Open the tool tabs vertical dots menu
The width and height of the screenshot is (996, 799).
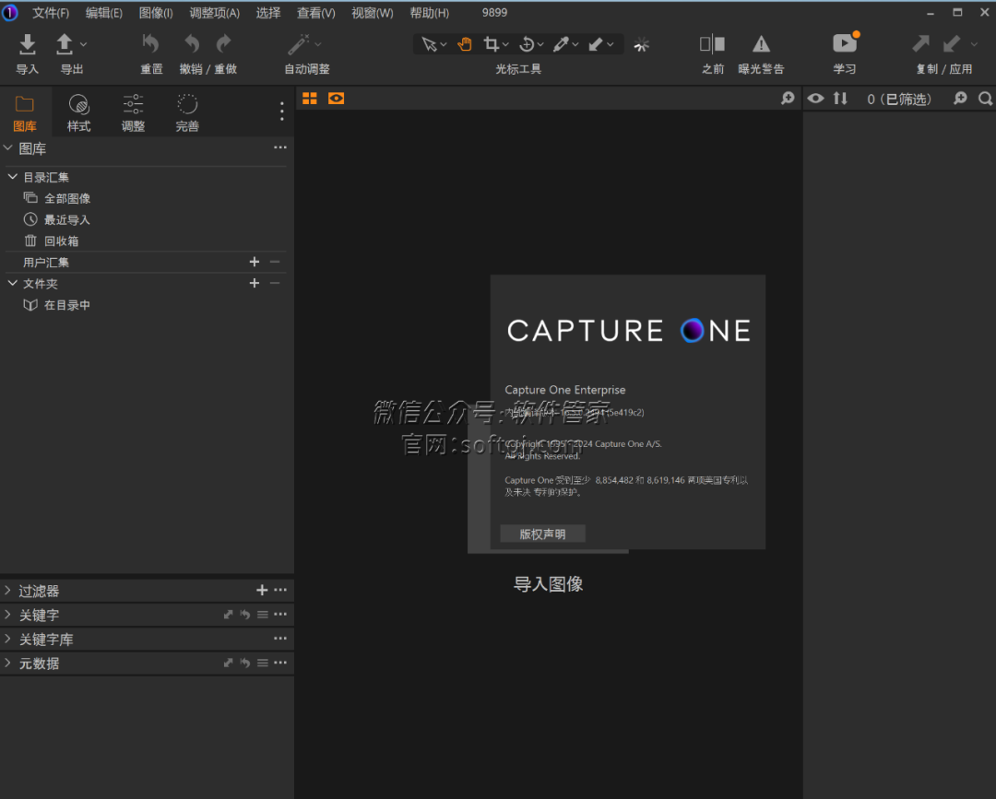(282, 112)
